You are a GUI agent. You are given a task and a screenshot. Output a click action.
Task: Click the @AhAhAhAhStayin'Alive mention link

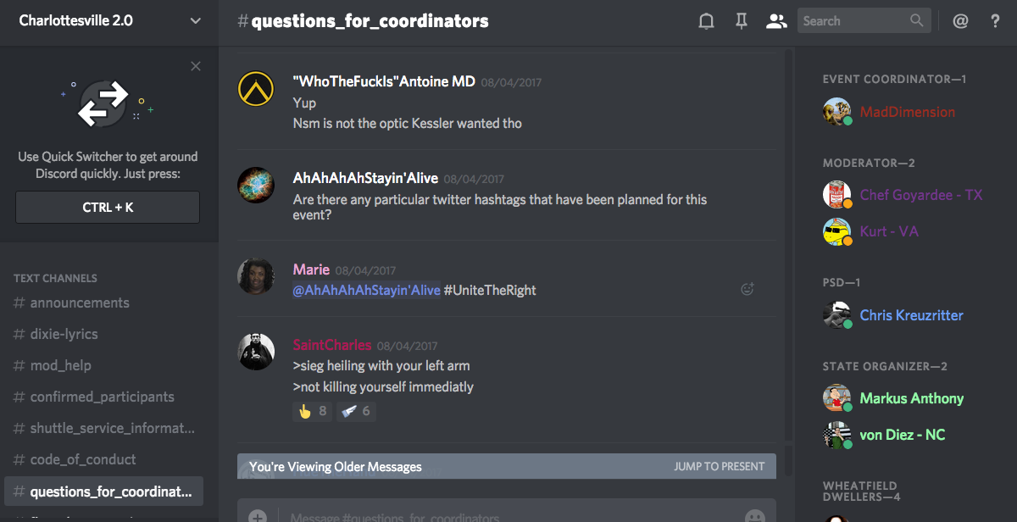(366, 290)
